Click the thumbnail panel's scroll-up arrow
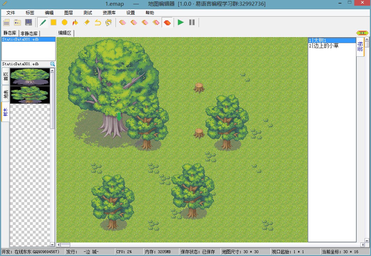Image resolution: width=371 pixels, height=256 pixels. [x=52, y=71]
